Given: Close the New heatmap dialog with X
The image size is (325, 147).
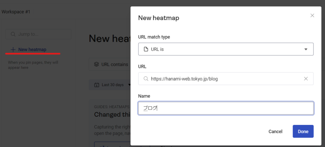Looking at the screenshot, I should point(312,15).
